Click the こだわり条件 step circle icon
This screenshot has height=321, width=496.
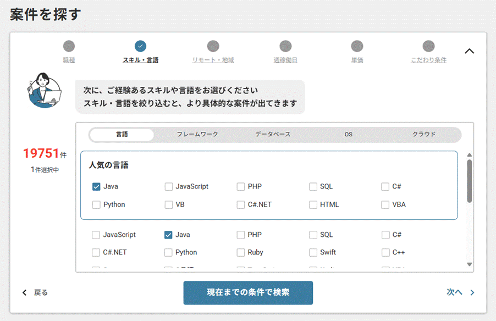click(428, 46)
